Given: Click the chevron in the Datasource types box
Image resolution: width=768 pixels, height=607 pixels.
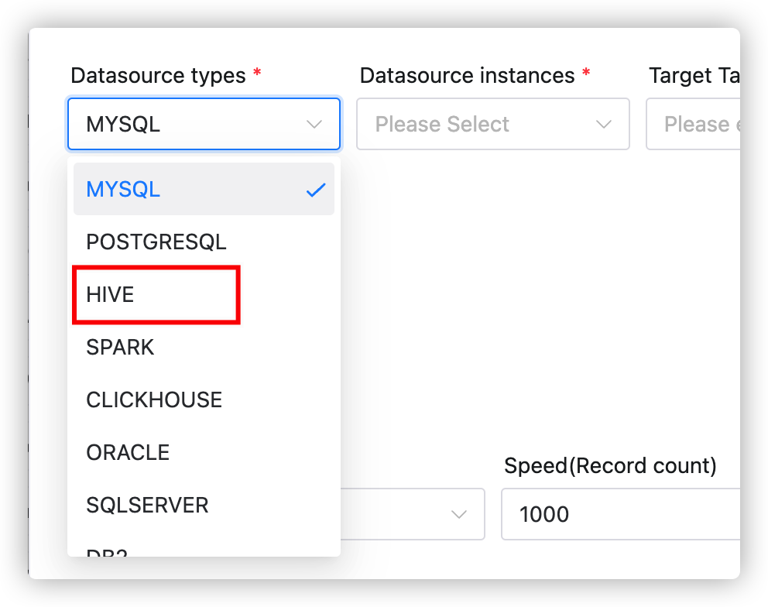Looking at the screenshot, I should pyautogui.click(x=314, y=125).
